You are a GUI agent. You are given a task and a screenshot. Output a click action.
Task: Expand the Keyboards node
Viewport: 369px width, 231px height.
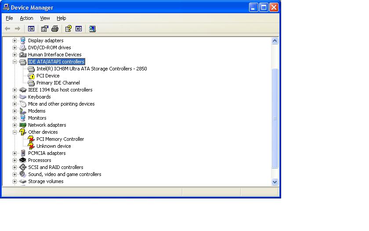point(14,97)
